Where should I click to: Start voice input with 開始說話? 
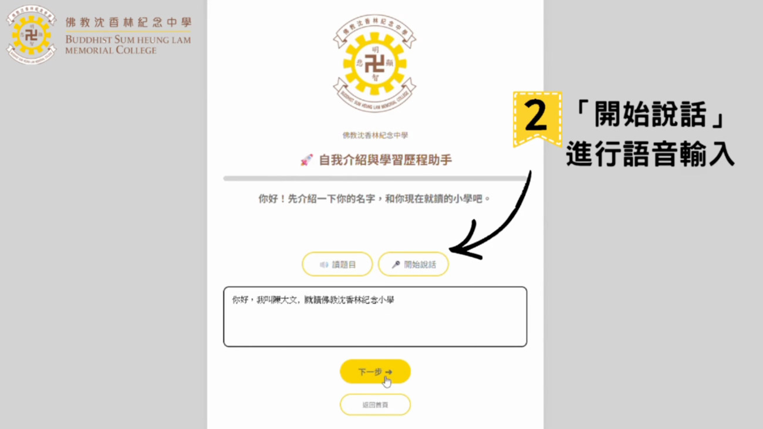click(x=413, y=265)
